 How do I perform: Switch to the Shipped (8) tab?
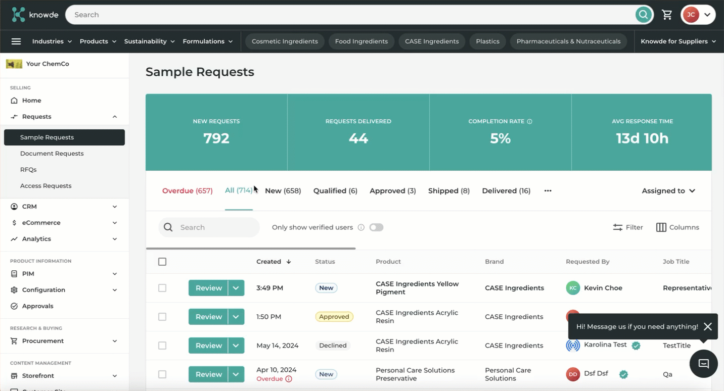point(449,191)
